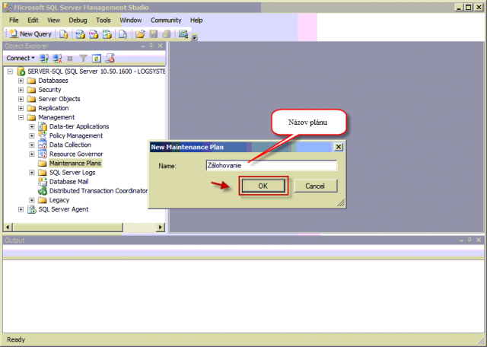Open the Edit menu

(x=33, y=21)
